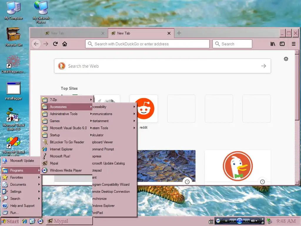Expand the Startup submenu
Image resolution: width=301 pixels, height=226 pixels.
(x=67, y=135)
